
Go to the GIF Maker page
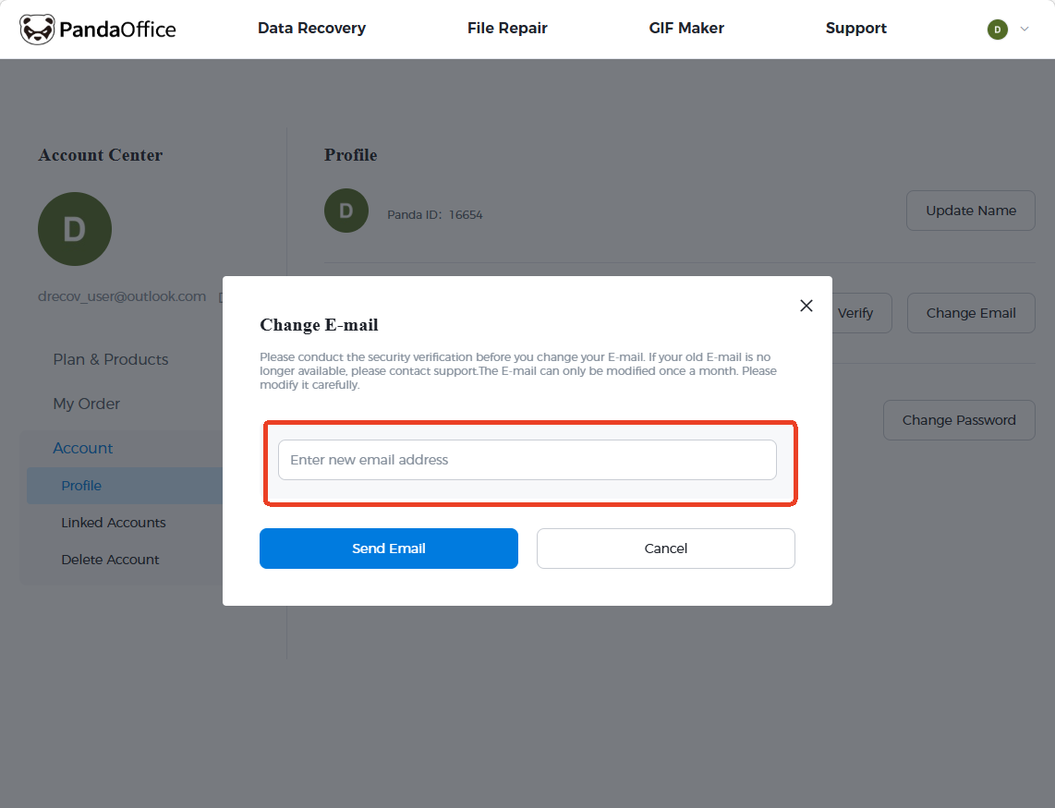[x=686, y=29]
